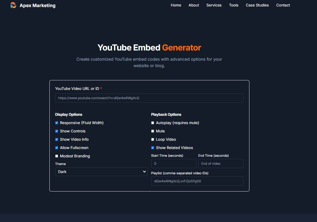Click the YouTube Video URL input field
The image size is (317, 222).
click(x=149, y=98)
